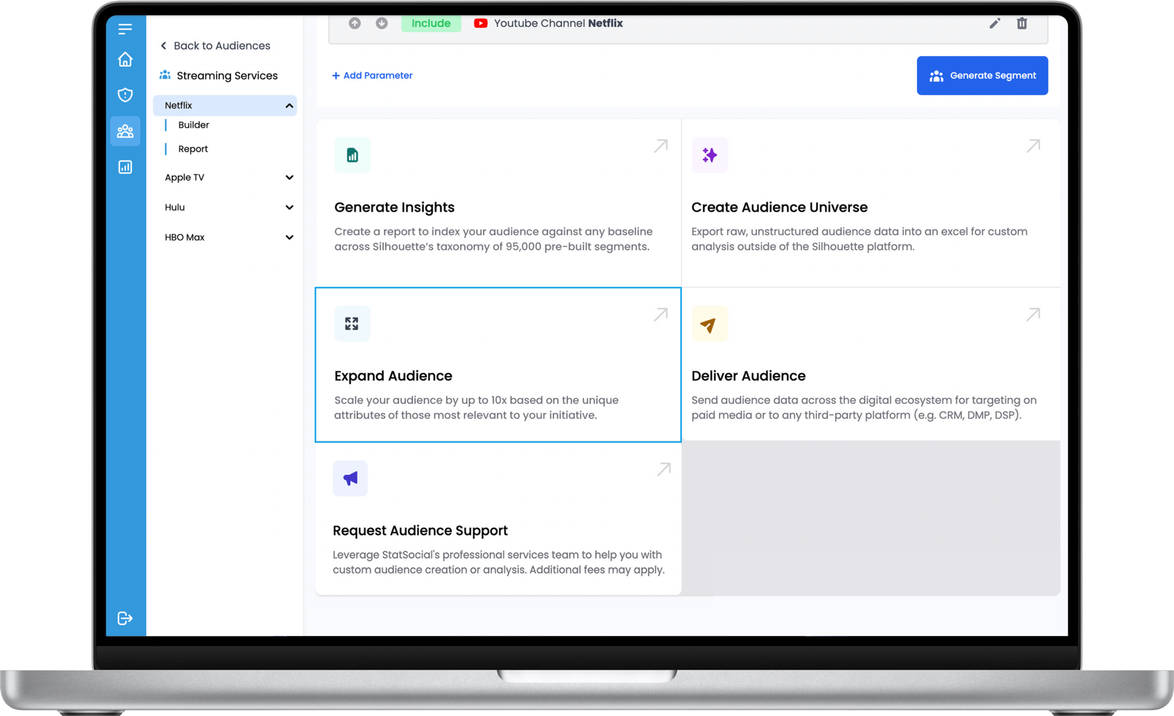1174x716 pixels.
Task: Open Request Audience Support via corner arrow
Action: 663,469
